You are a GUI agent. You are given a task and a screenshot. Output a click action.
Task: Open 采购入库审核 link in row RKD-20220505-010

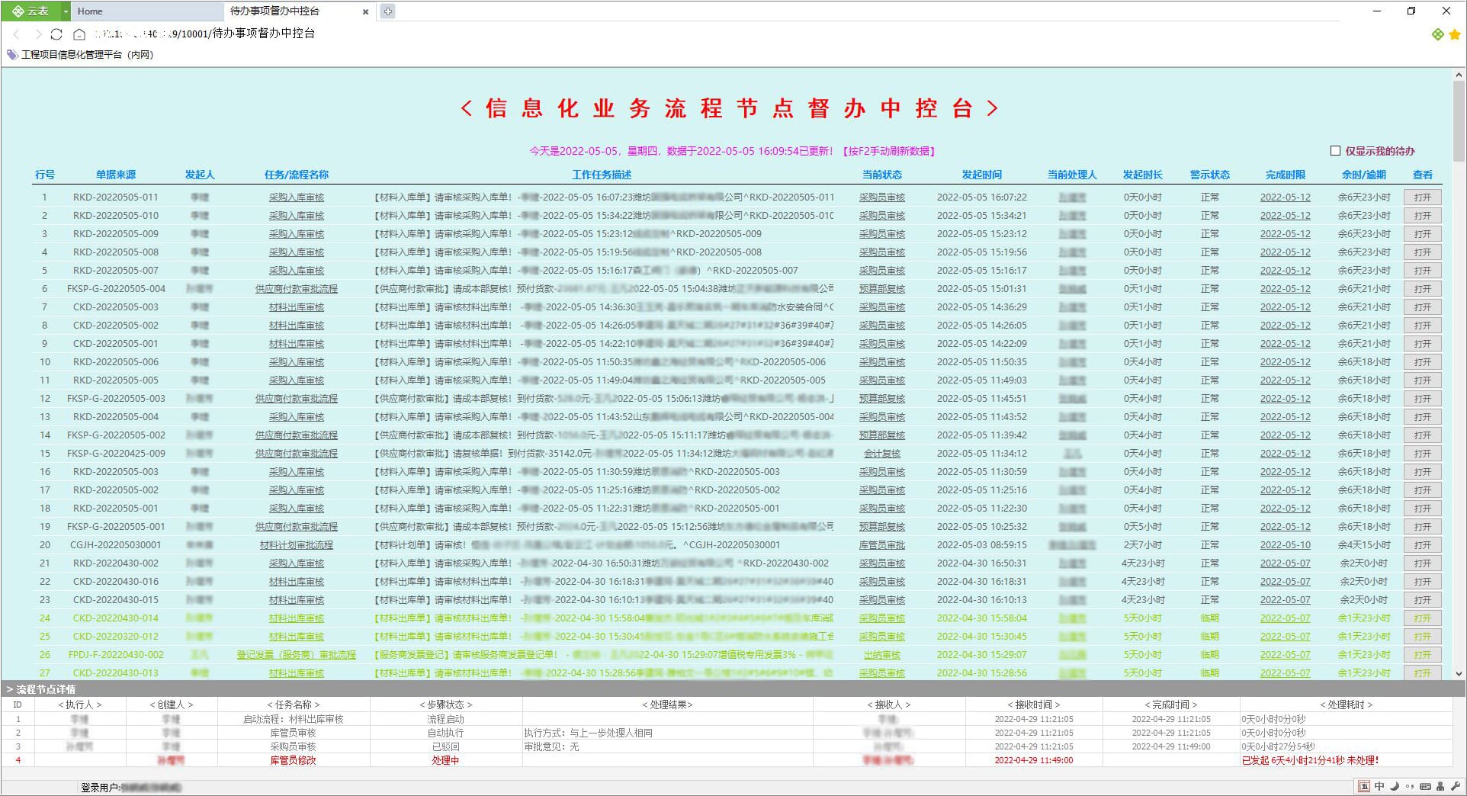pyautogui.click(x=297, y=216)
